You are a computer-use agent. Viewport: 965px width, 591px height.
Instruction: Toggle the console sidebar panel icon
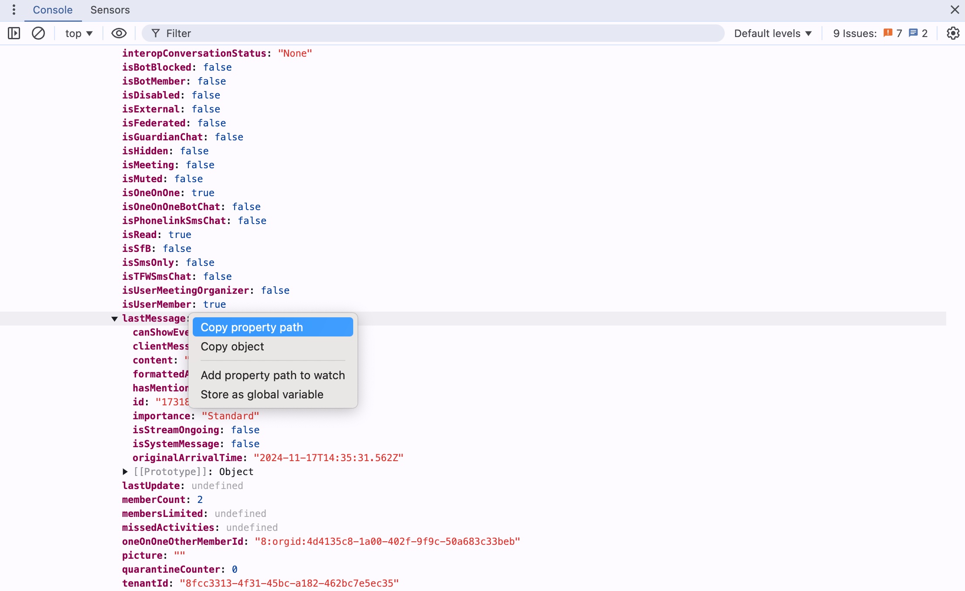pos(14,33)
